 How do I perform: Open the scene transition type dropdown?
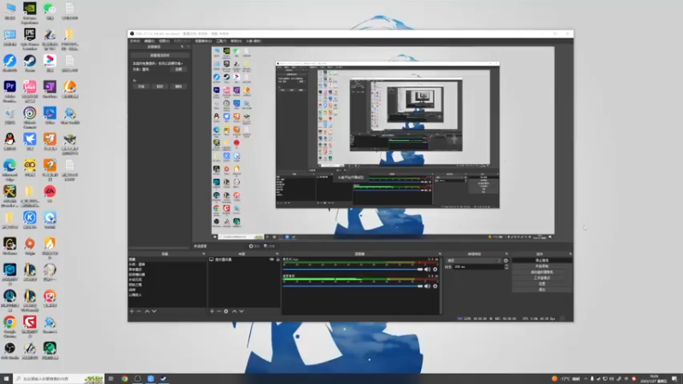pos(473,260)
